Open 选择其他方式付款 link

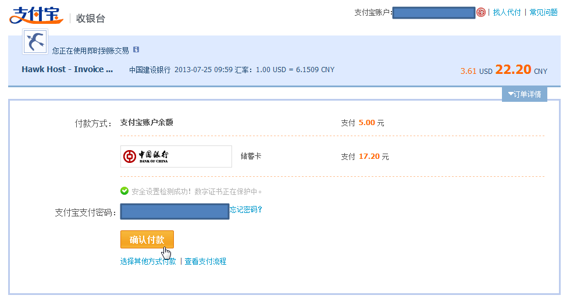click(148, 261)
